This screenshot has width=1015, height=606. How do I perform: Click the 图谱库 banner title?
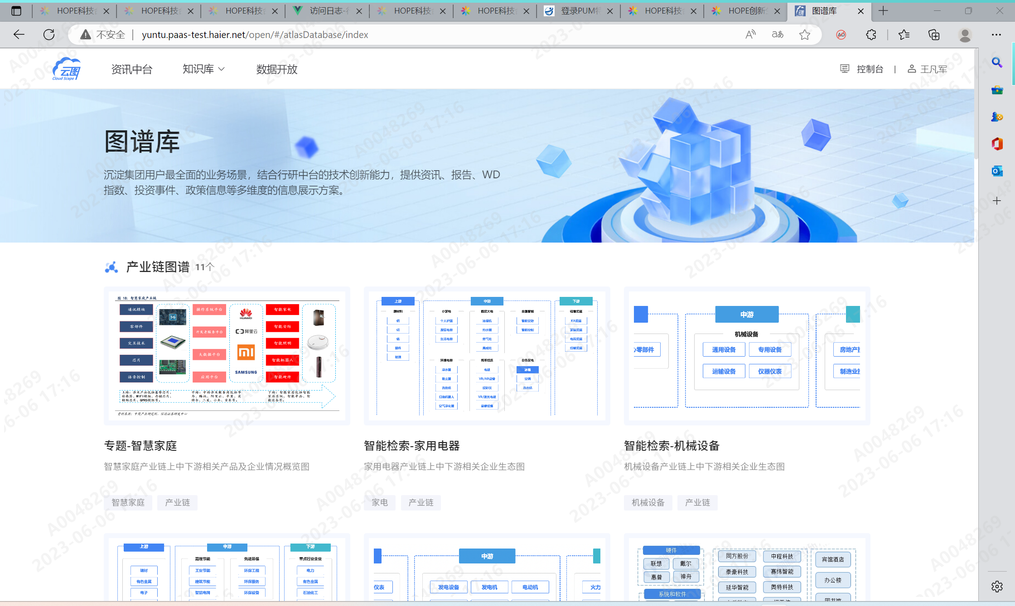coord(142,141)
